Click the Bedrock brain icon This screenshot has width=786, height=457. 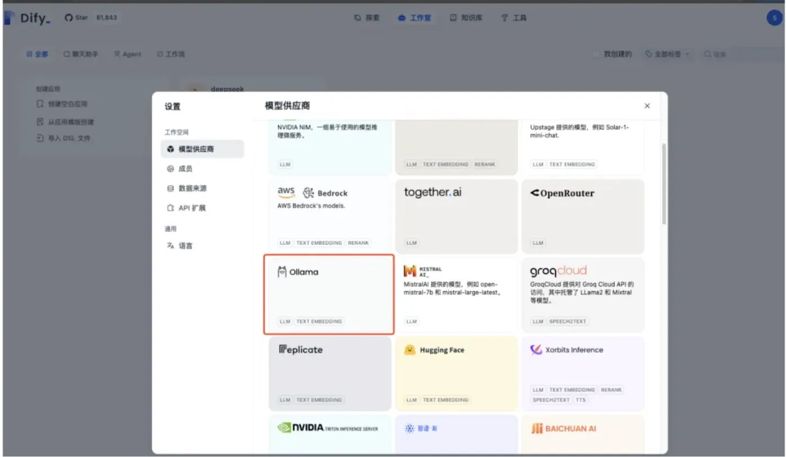tap(309, 193)
